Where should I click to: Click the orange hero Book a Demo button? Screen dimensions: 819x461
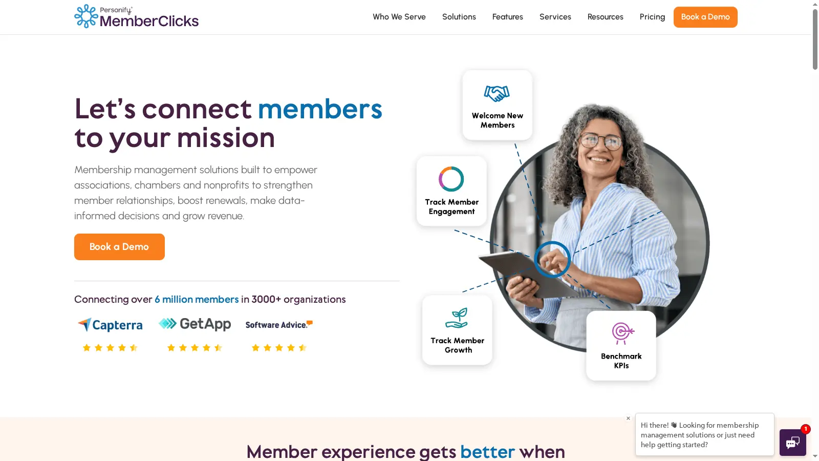click(119, 246)
